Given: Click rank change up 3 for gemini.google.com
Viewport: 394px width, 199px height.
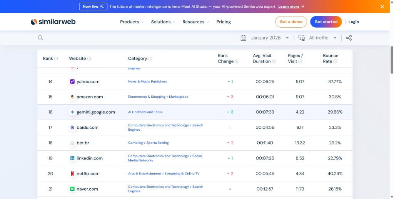Looking at the screenshot, I should pos(230,112).
